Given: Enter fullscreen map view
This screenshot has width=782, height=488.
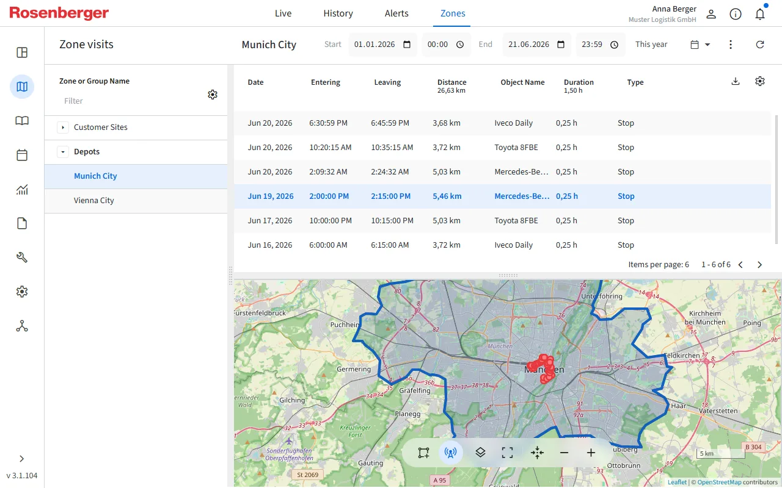Looking at the screenshot, I should tap(507, 453).
